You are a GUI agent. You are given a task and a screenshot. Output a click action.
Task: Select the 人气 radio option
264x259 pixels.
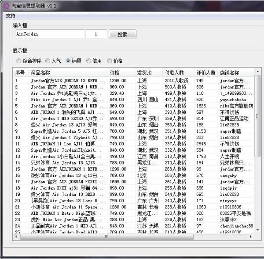[x=48, y=61]
